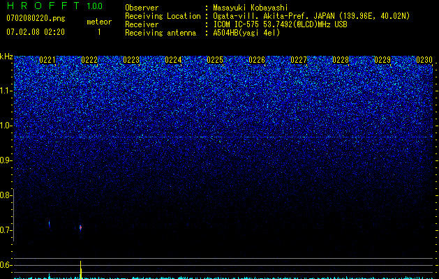Click the yellow signal peak in the level graph
The height and width of the screenshot is (279, 439).
click(x=81, y=269)
